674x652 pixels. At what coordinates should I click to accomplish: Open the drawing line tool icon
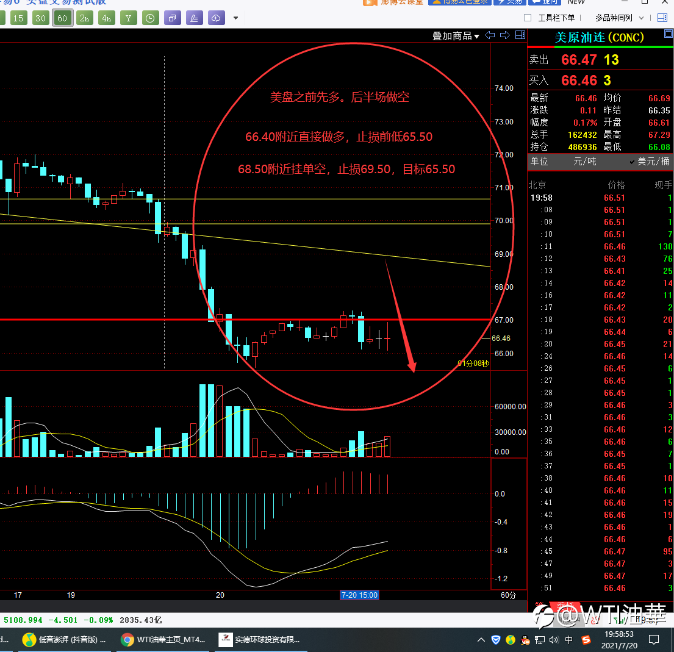click(195, 18)
